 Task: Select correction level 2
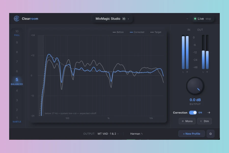pyautogui.click(x=17, y=110)
